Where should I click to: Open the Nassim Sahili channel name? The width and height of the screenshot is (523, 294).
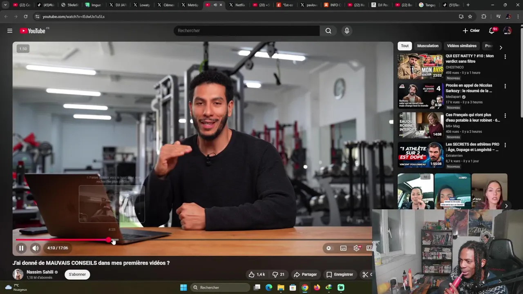(x=40, y=272)
